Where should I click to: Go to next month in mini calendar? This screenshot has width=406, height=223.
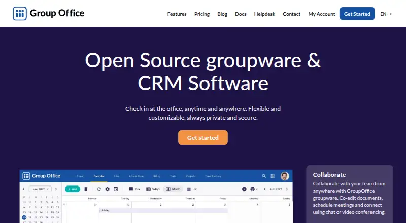56,189
